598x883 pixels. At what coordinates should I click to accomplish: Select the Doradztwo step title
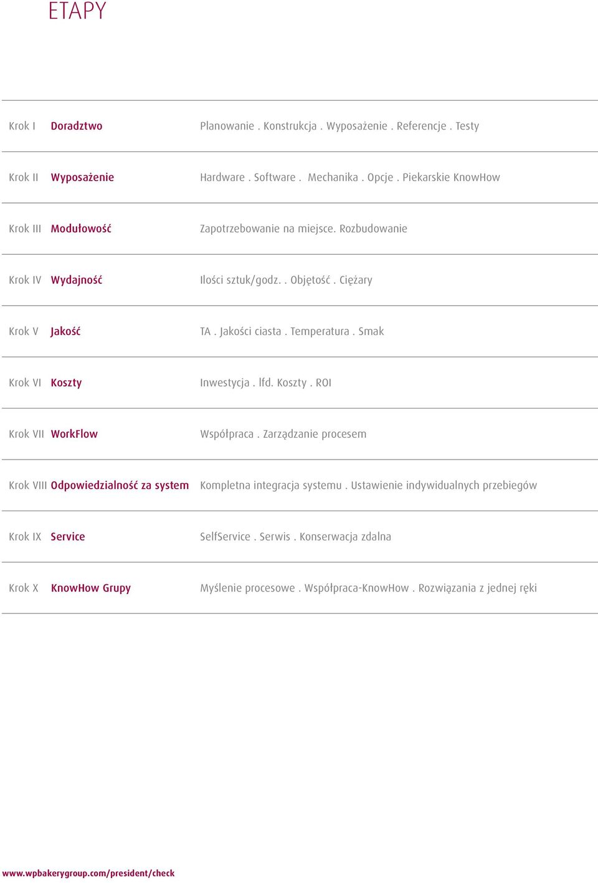(x=77, y=126)
